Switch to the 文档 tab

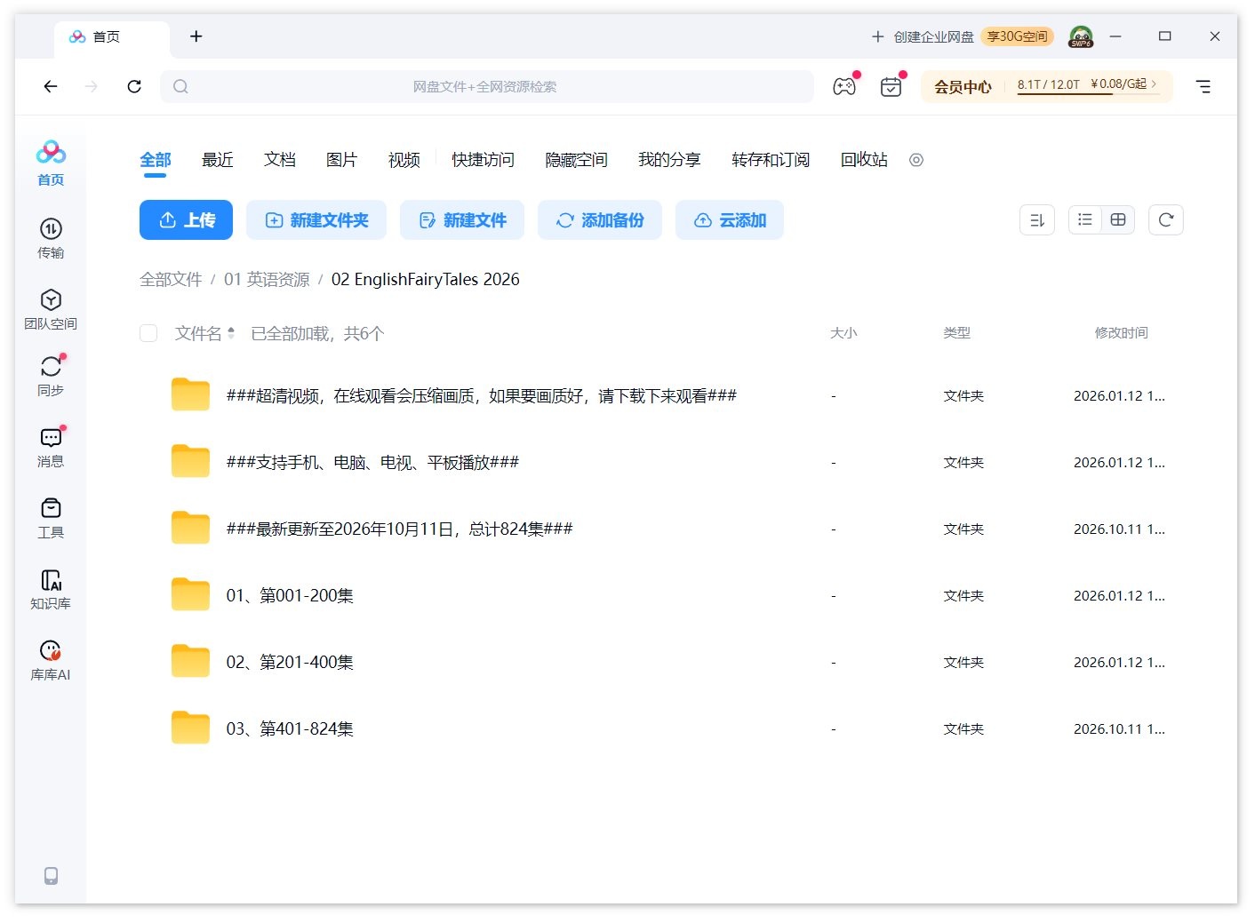[280, 160]
